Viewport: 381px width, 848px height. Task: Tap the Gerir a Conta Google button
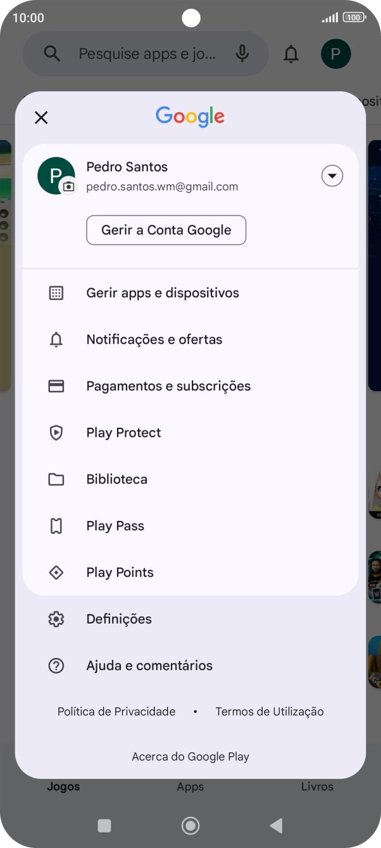[x=166, y=230]
